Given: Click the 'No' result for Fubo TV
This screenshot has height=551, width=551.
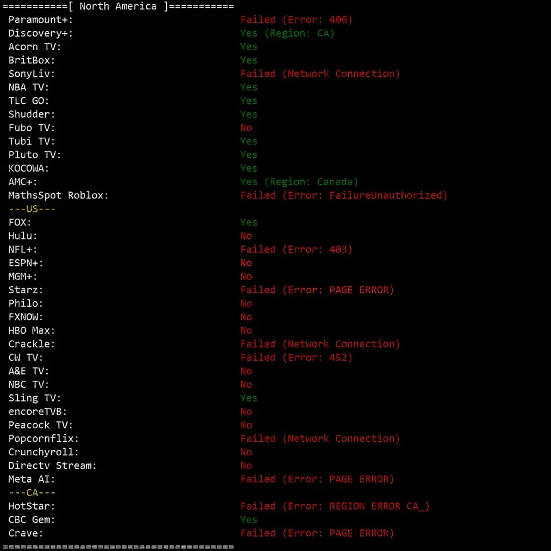Looking at the screenshot, I should [x=246, y=128].
